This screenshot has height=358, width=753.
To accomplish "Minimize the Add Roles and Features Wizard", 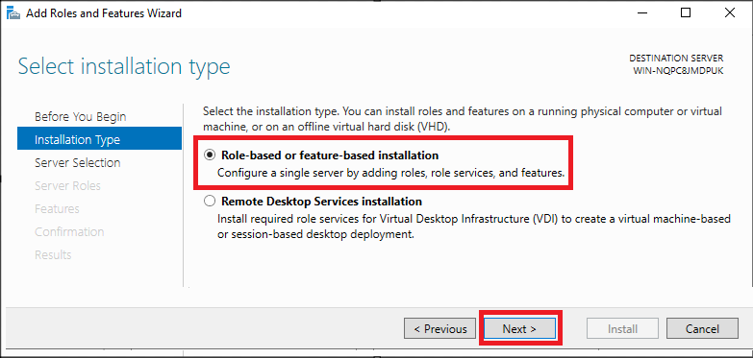I will (x=642, y=12).
